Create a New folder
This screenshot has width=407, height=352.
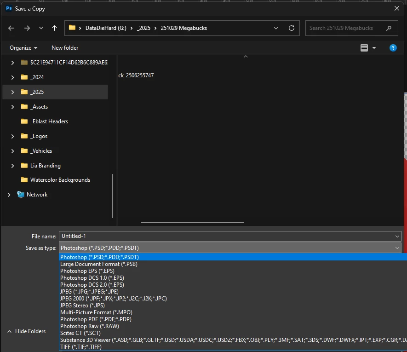pyautogui.click(x=65, y=48)
